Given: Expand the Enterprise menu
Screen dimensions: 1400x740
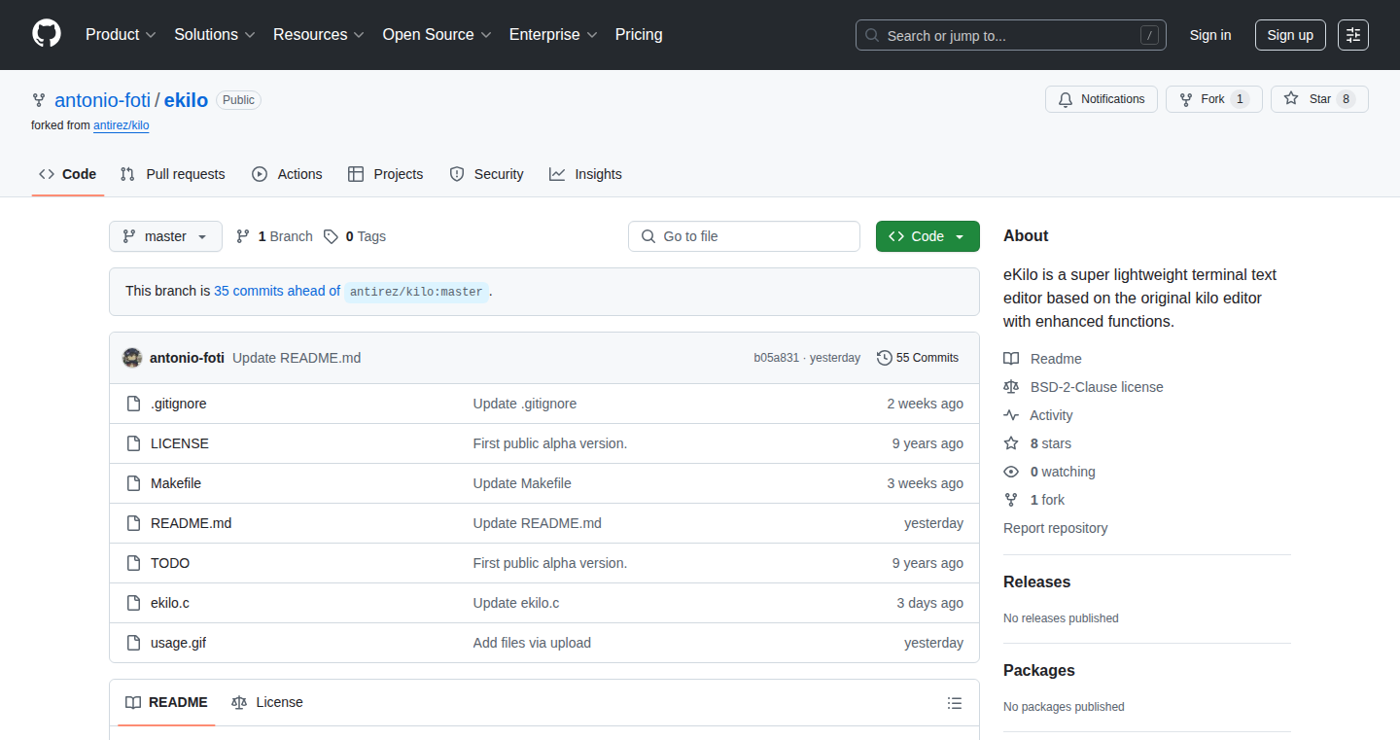Looking at the screenshot, I should [x=552, y=35].
